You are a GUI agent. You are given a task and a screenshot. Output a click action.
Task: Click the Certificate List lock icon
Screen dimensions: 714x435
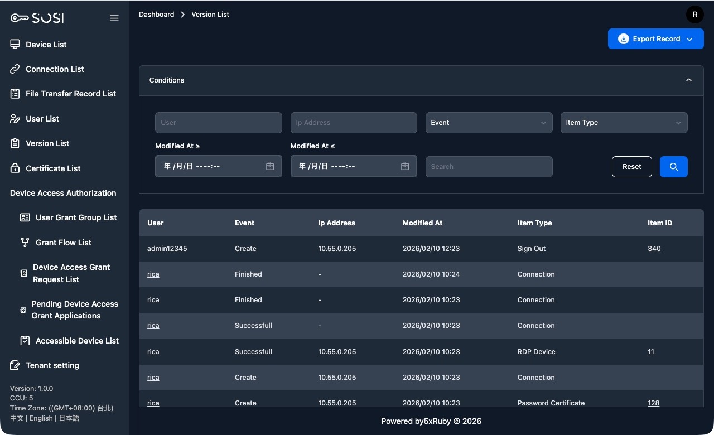pyautogui.click(x=15, y=168)
